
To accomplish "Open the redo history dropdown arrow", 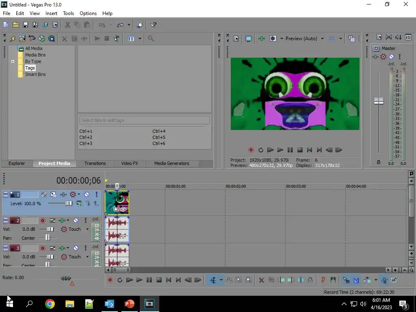I will click(x=129, y=25).
